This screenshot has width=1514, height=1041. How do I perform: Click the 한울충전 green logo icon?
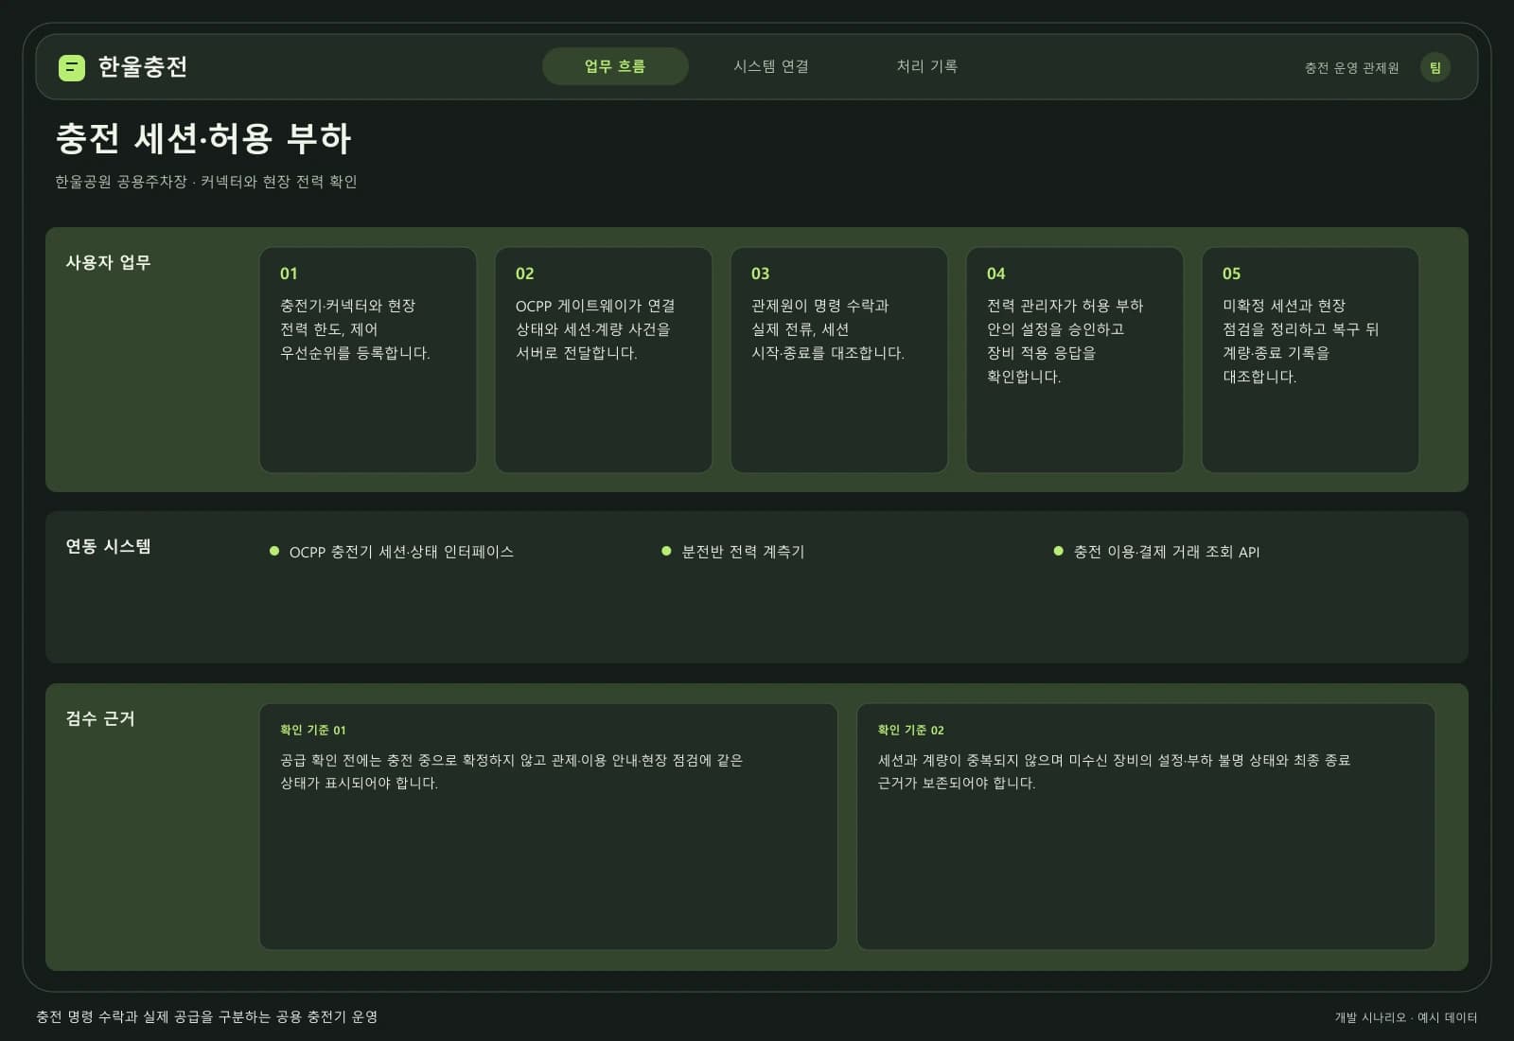pyautogui.click(x=72, y=67)
